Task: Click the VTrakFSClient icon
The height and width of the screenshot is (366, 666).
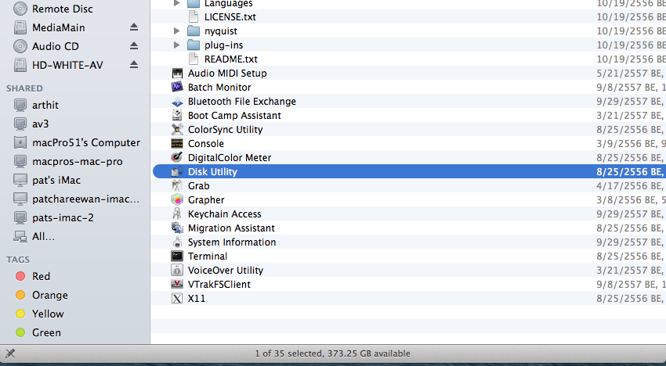Action: point(177,284)
